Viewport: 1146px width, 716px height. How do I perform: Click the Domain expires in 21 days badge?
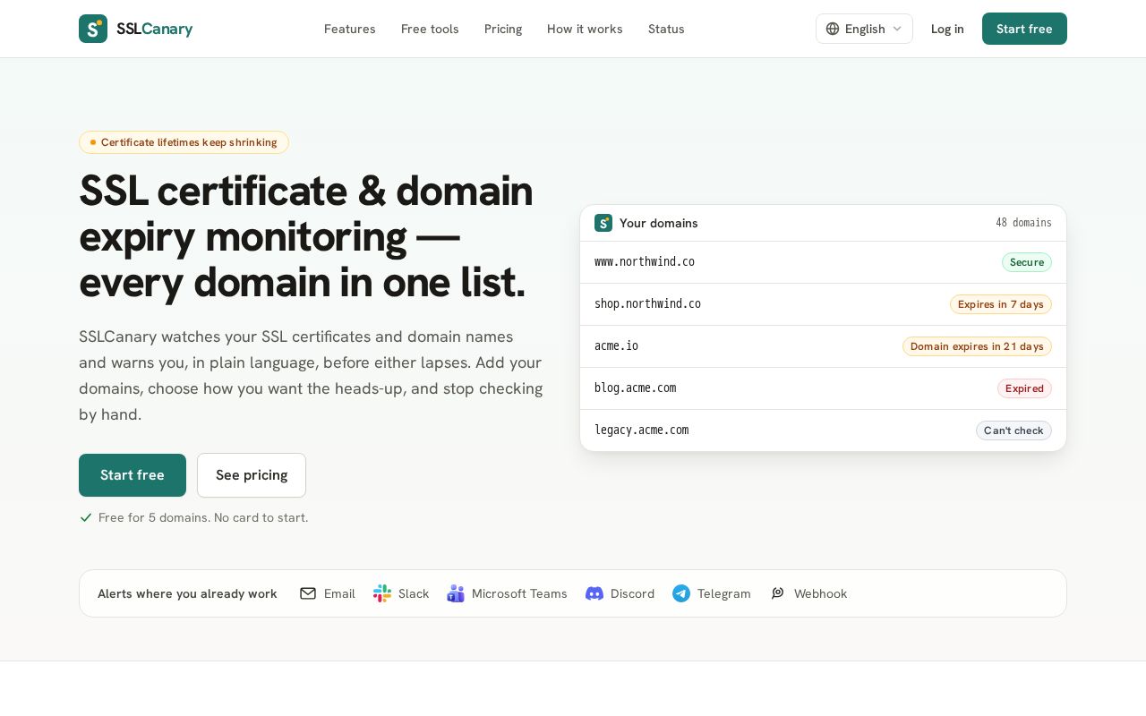coord(977,346)
